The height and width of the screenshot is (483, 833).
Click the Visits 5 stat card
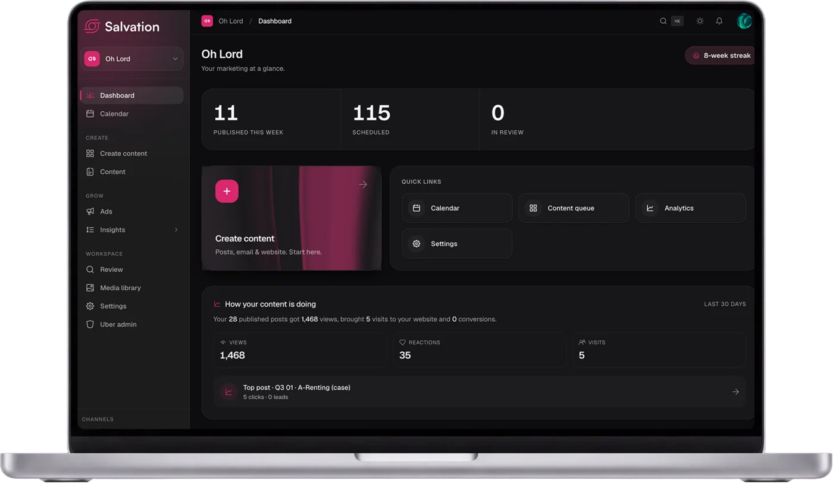[659, 350]
